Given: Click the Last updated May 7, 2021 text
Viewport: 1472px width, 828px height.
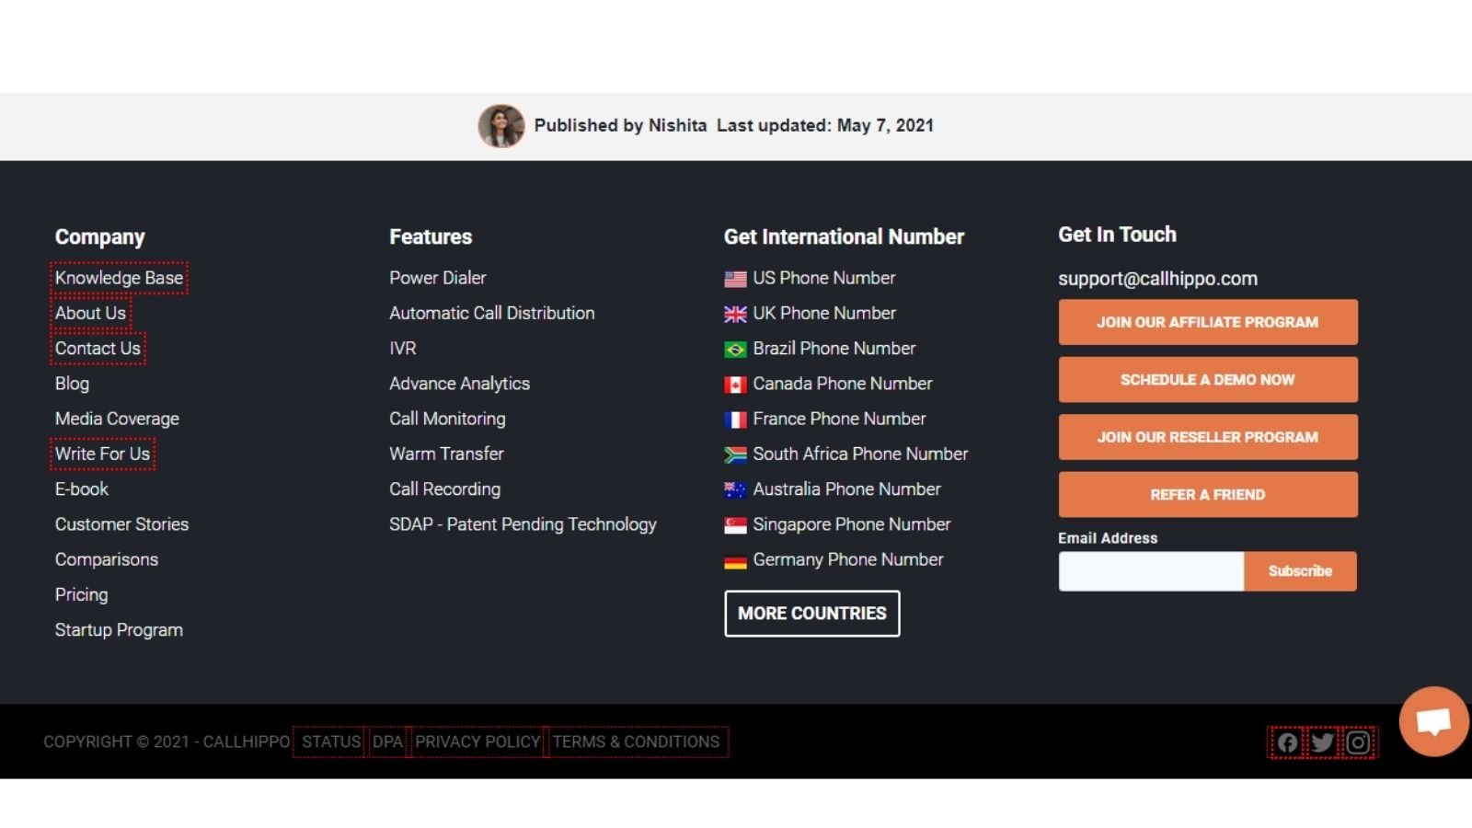Looking at the screenshot, I should tap(825, 126).
